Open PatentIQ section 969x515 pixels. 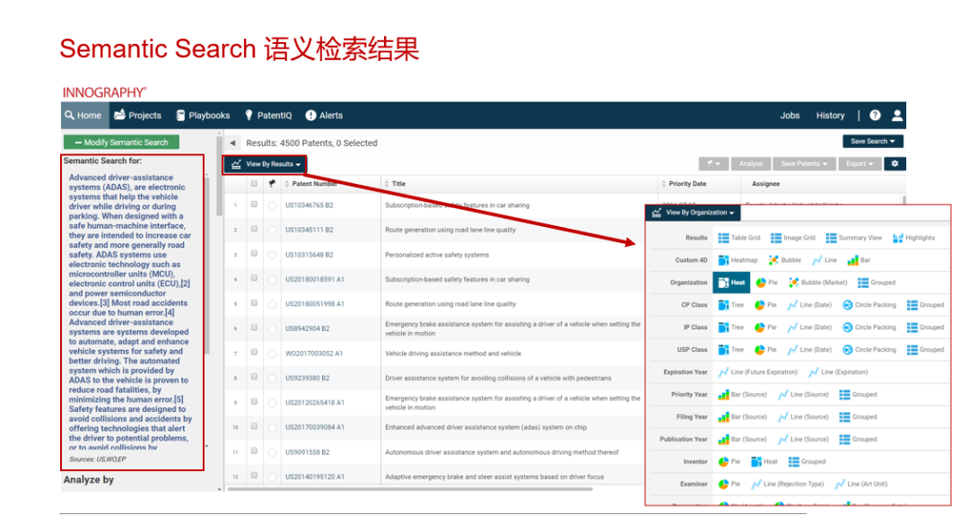[x=268, y=116]
